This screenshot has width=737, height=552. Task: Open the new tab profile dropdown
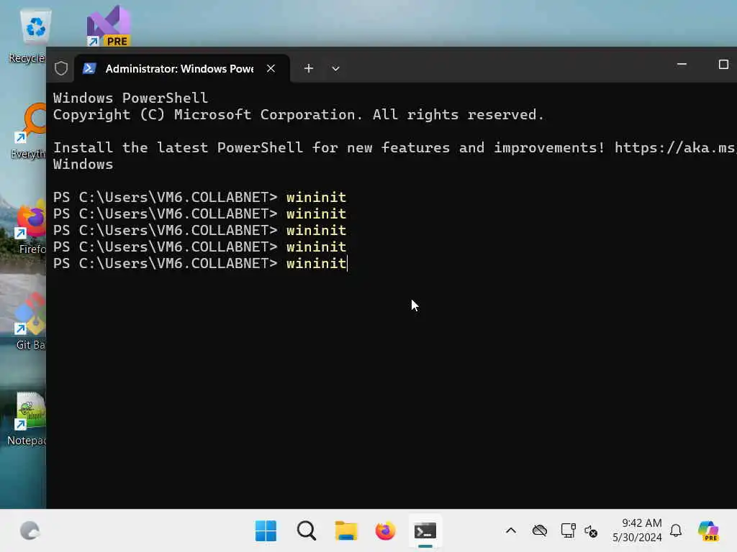[335, 68]
